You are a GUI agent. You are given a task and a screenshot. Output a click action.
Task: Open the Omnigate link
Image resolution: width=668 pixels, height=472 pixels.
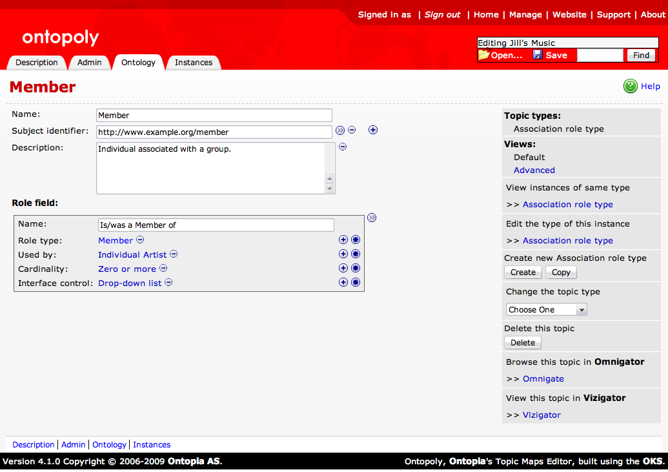(543, 379)
